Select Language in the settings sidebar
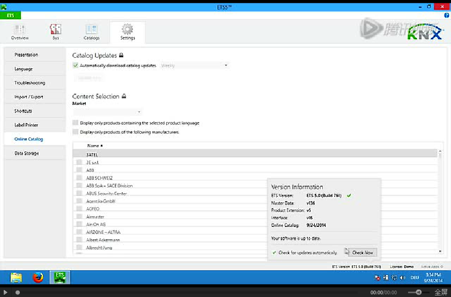Viewport: 451px width, 297px height. tap(24, 69)
